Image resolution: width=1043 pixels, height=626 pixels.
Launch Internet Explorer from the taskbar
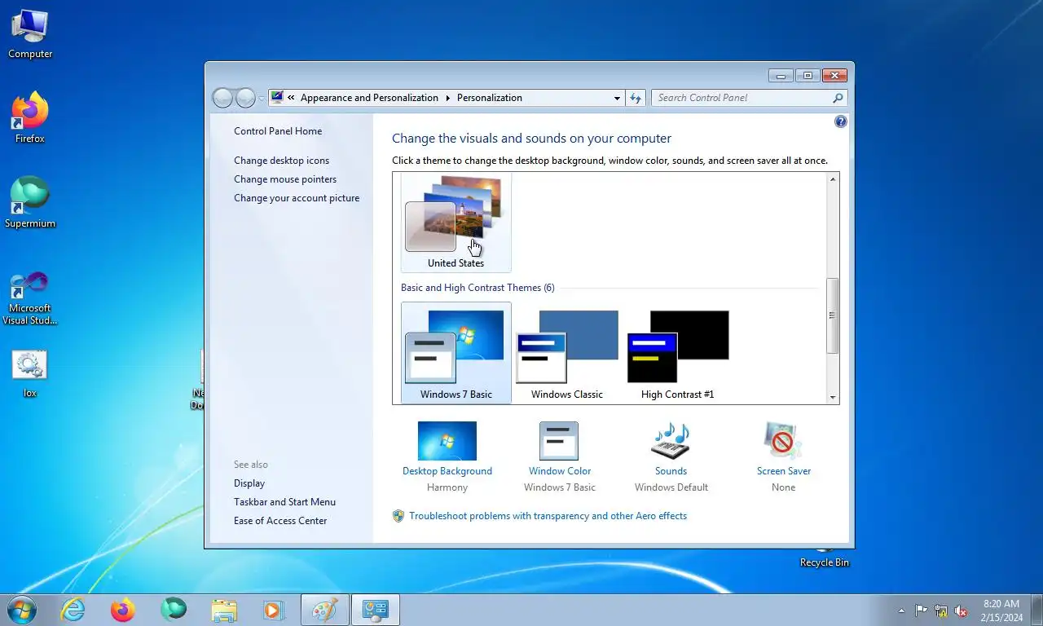pos(73,610)
